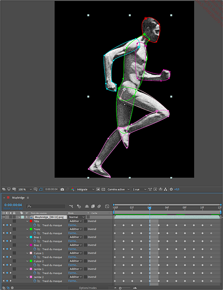Viewport: 223px width, 290px height.
Task: Click the timeline zoom slider handle
Action: click(120, 288)
